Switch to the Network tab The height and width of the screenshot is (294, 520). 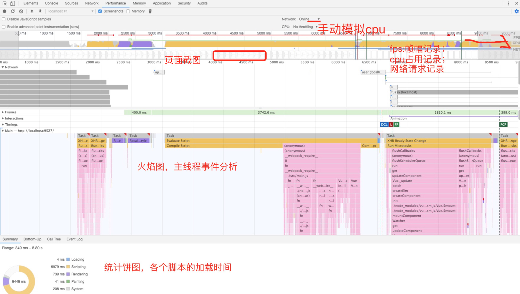[92, 3]
